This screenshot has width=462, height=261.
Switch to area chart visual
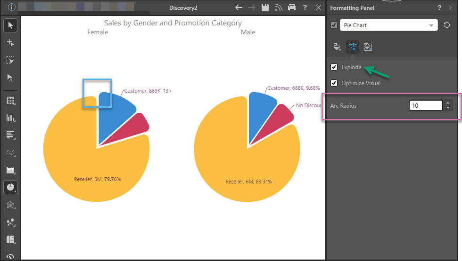click(10, 170)
